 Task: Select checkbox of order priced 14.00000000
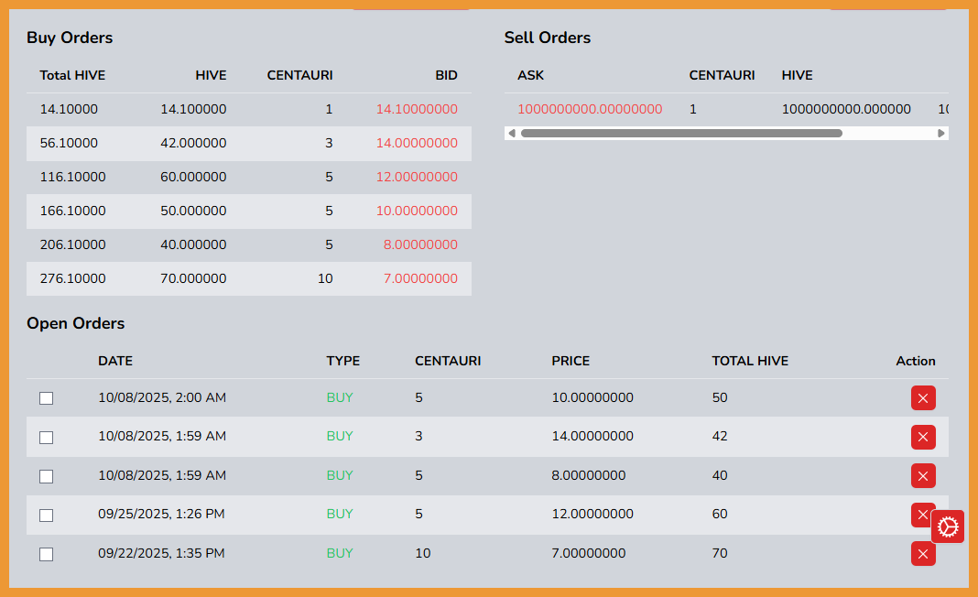coord(46,438)
